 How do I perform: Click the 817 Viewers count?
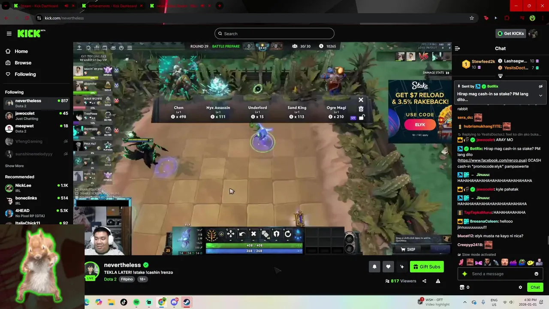[401, 281]
